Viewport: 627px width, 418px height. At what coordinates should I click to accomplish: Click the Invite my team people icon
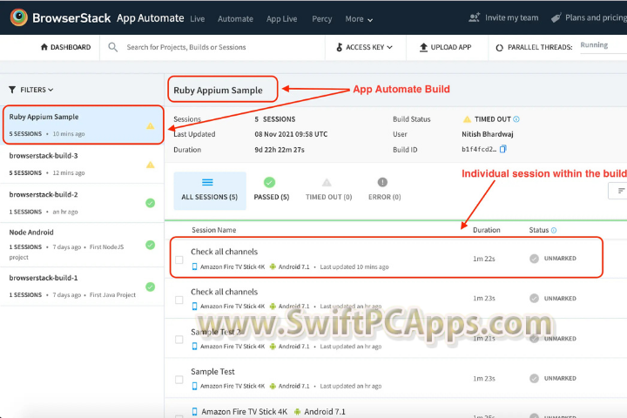(475, 17)
